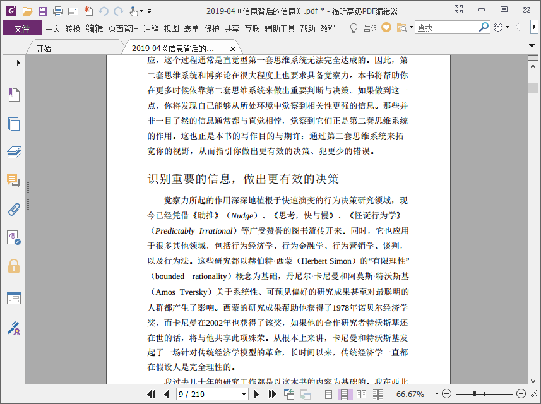Open the 视图 ribbon tab
The image size is (541, 404).
coord(172,28)
